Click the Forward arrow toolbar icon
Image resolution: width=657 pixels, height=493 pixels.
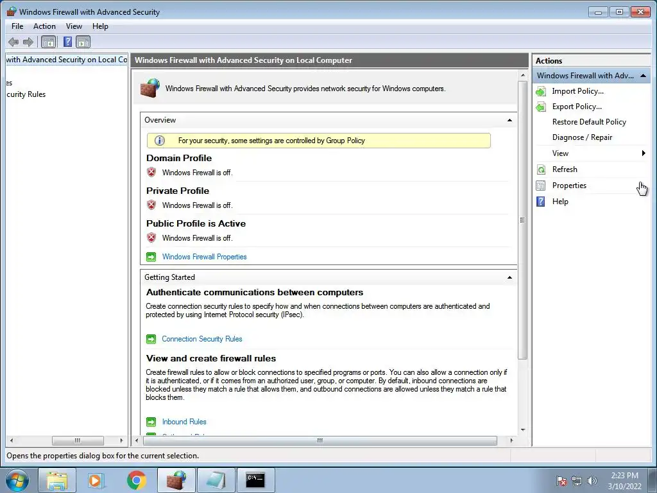click(28, 42)
